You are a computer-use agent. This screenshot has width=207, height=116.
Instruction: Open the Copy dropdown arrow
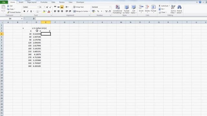(x=15, y=9)
